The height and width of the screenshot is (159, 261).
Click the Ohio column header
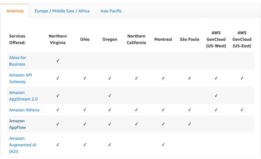point(85,39)
